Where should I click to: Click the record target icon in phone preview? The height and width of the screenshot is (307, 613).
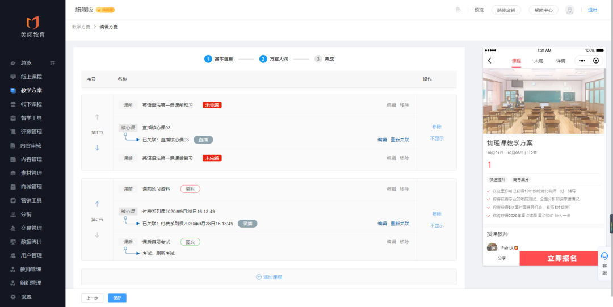tap(595, 61)
